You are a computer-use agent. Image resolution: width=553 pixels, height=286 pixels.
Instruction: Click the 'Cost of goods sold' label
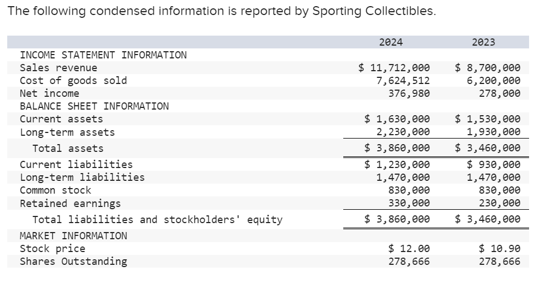click(x=73, y=81)
